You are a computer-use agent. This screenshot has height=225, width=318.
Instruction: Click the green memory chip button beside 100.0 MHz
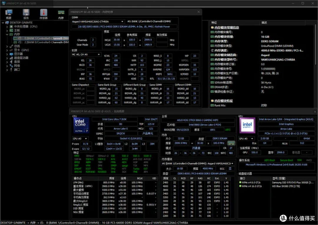(231, 143)
